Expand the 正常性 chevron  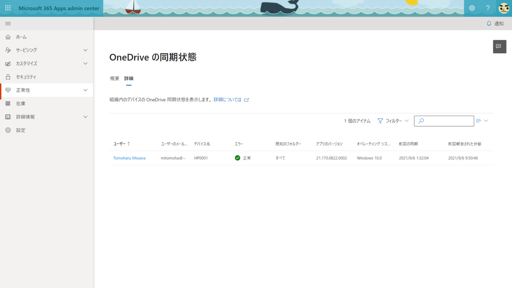click(85, 90)
